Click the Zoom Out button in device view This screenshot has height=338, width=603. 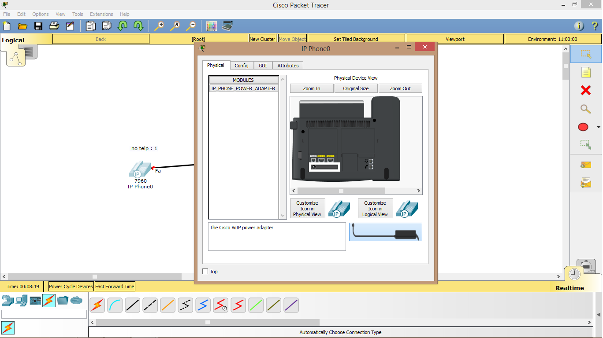point(400,88)
